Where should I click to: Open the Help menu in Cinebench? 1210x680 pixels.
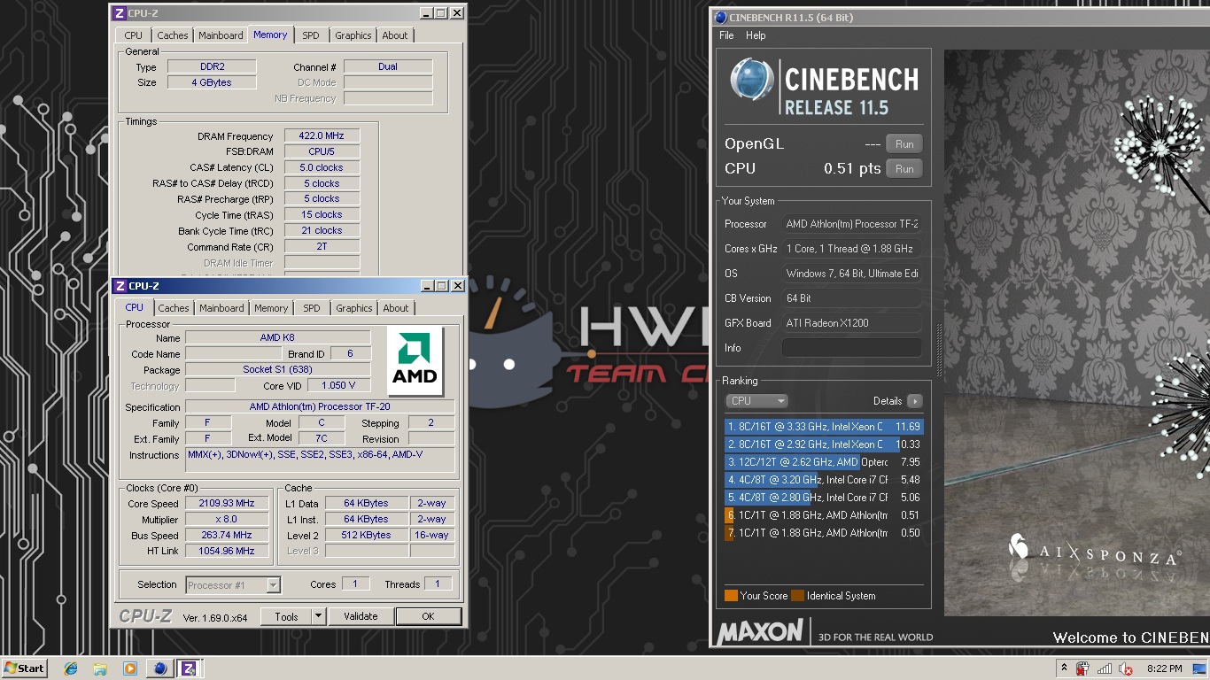[x=756, y=35]
